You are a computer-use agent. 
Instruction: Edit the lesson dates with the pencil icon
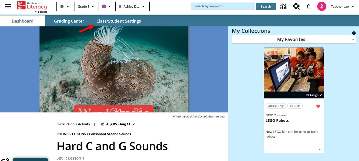point(134,124)
